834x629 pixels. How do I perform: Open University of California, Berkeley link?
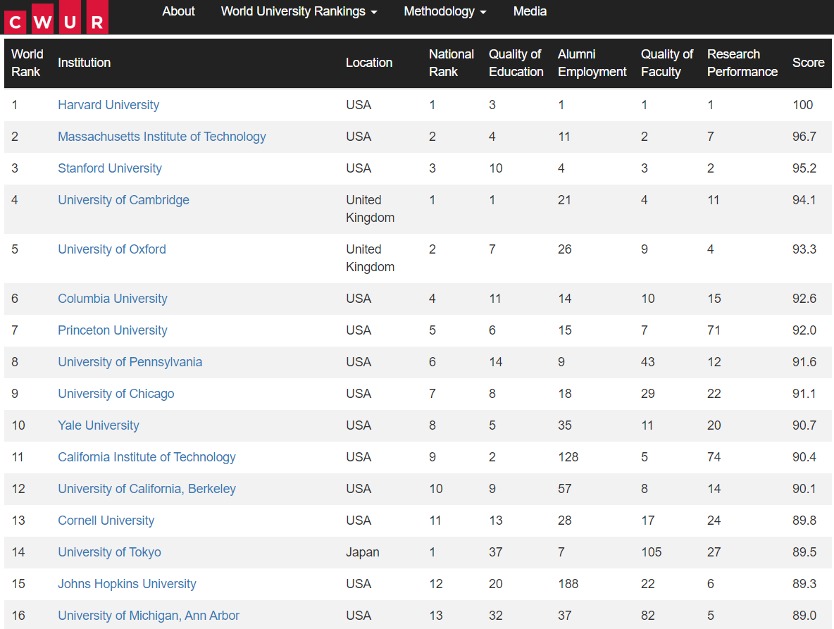[x=147, y=489]
